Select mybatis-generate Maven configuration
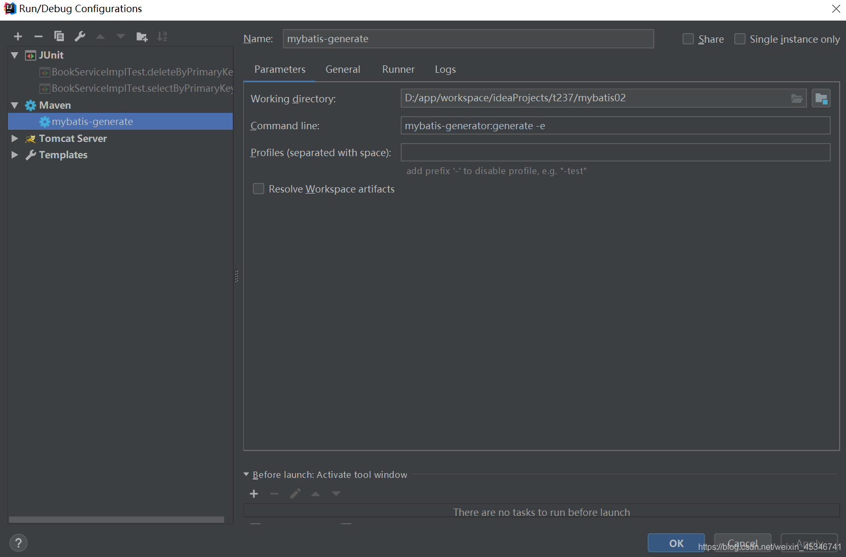This screenshot has height=557, width=846. tap(120, 122)
